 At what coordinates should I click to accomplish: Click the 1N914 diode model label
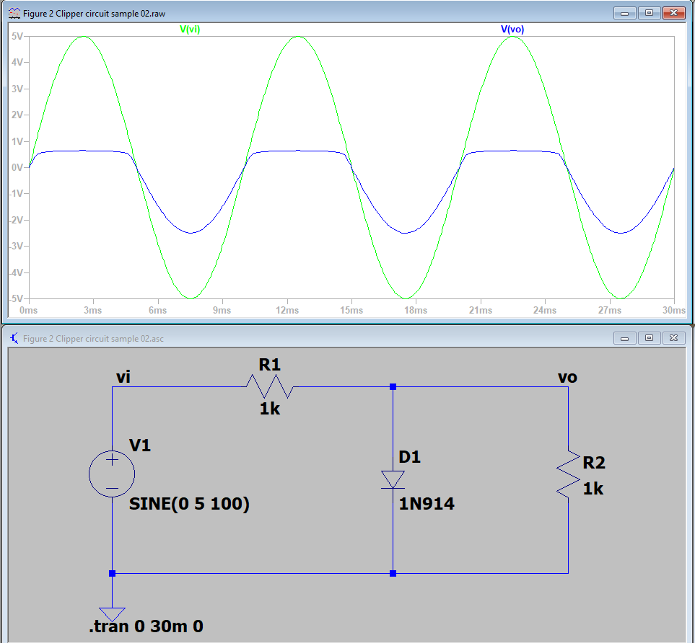click(428, 504)
